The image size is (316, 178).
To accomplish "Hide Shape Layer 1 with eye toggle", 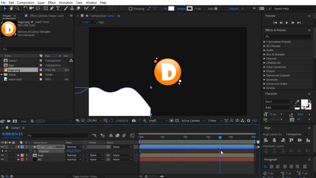I will 2,147.
